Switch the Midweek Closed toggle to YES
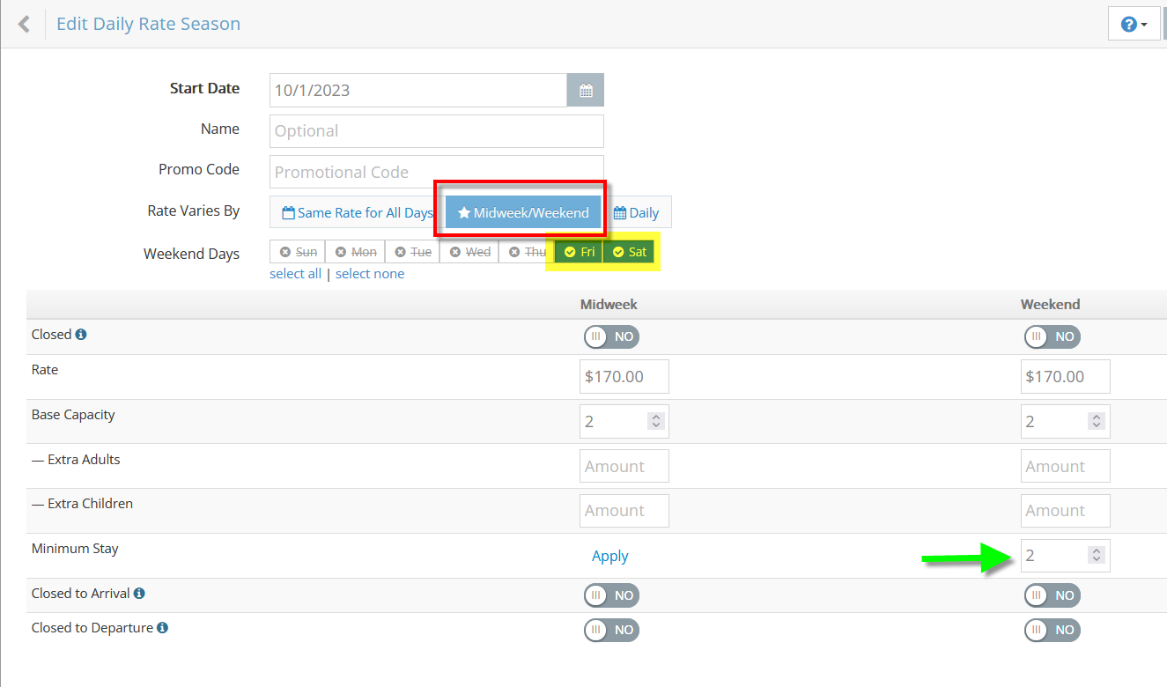1167x687 pixels. point(611,336)
